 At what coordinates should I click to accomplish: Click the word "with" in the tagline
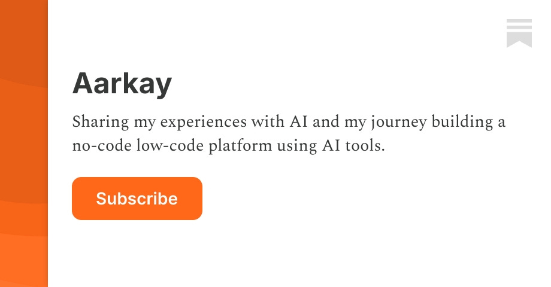[x=268, y=122]
